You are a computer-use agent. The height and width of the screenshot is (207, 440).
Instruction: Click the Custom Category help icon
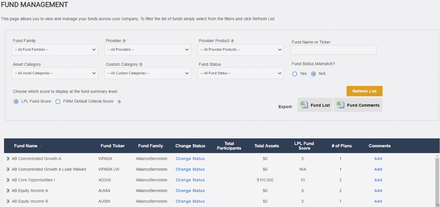141,65
